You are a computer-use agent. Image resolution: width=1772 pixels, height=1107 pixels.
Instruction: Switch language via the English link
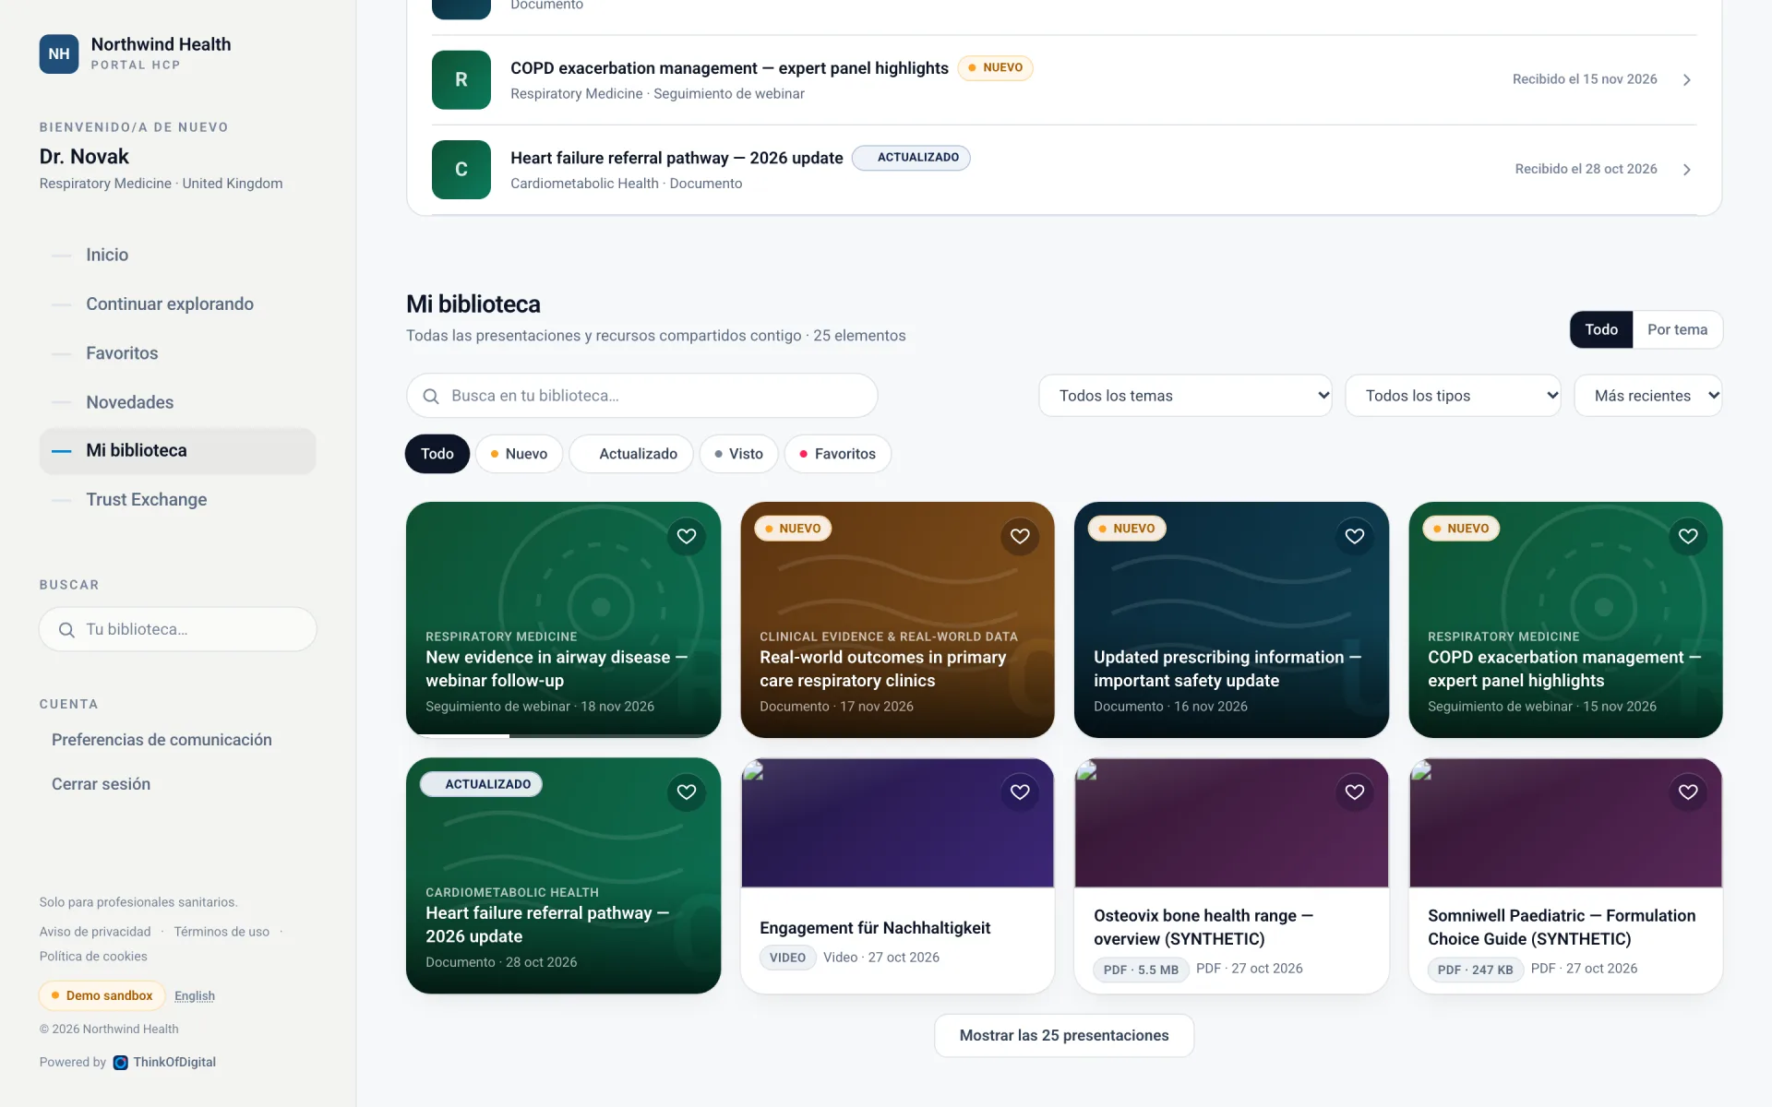195,995
